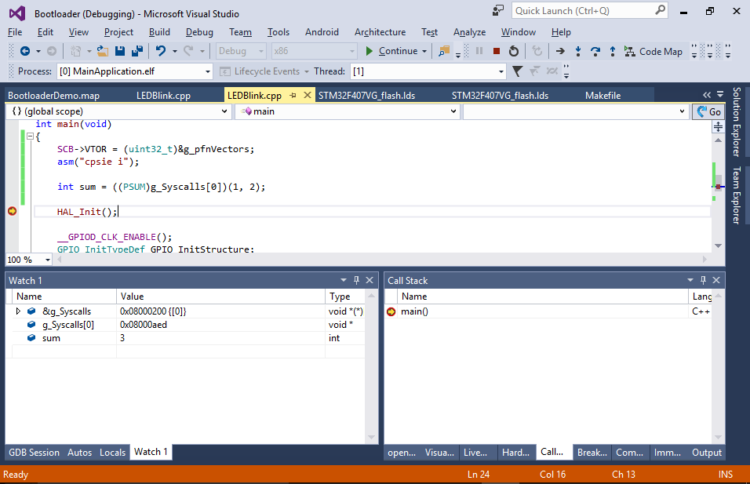
Task: Switch to the Autos tab
Action: click(79, 453)
